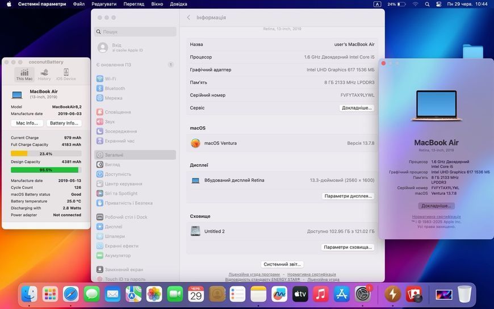Viewport: 494px width, 309px height.
Task: Select Зосередження in the settings sidebar
Action: (x=135, y=131)
